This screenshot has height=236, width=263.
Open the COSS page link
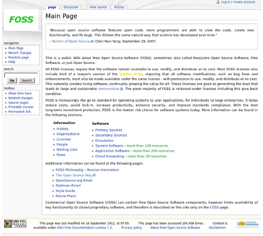pyautogui.click(x=214, y=208)
